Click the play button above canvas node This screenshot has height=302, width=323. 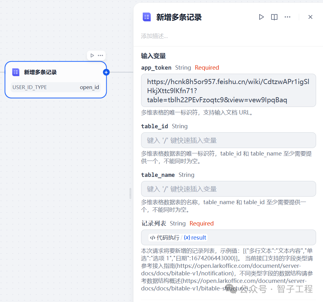coord(92,56)
